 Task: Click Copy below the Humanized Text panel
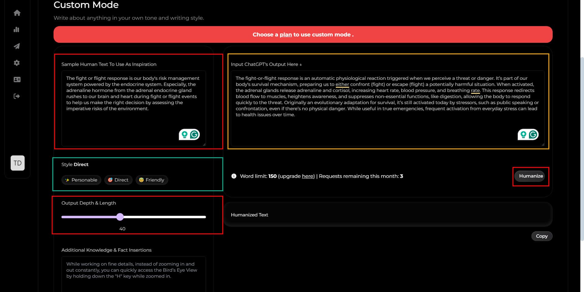(542, 236)
